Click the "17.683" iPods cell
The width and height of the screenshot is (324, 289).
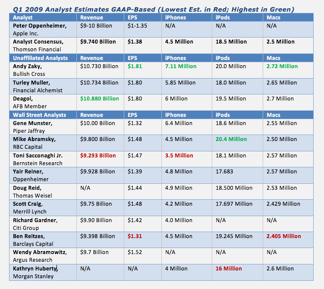(x=224, y=172)
